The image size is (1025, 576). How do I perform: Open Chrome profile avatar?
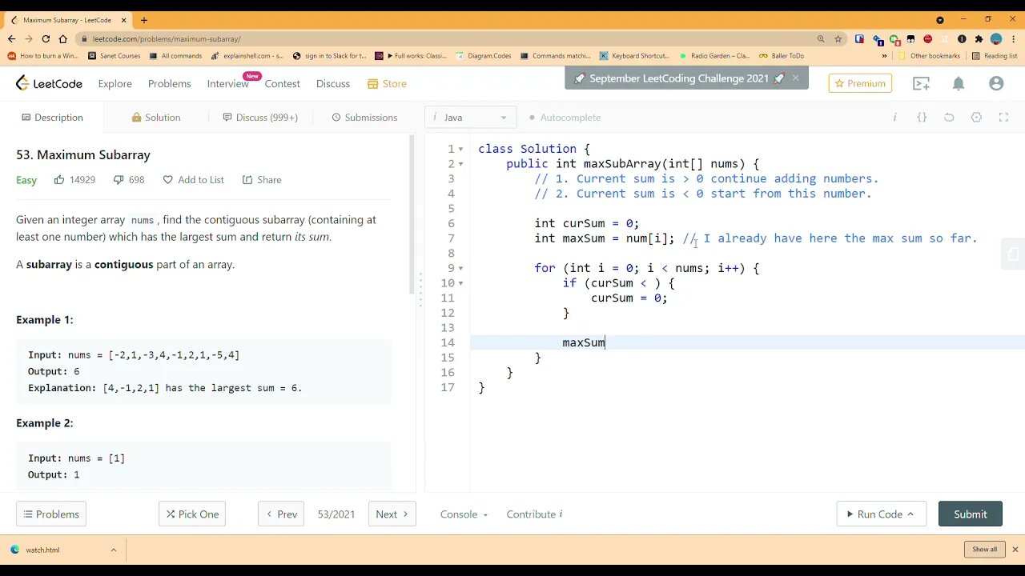[996, 38]
